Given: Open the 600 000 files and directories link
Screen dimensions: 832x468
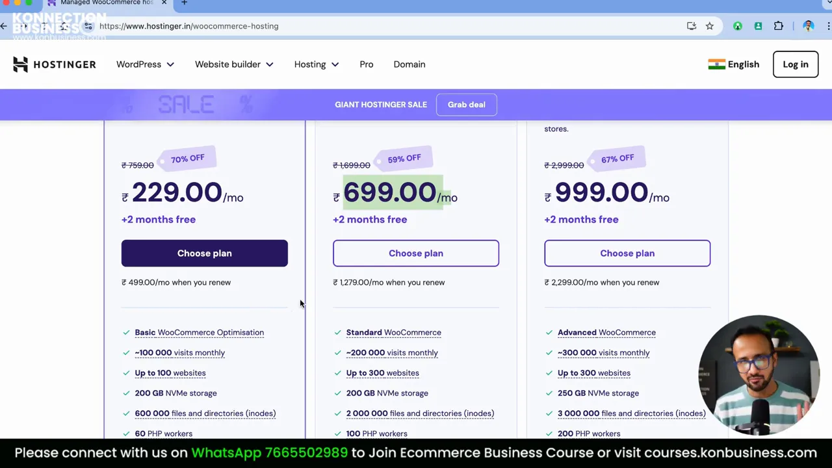Looking at the screenshot, I should (205, 413).
